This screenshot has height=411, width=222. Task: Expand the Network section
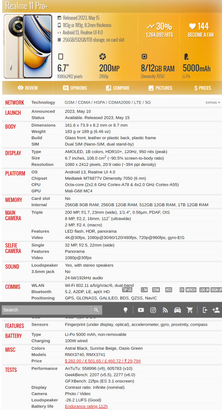tap(213, 102)
